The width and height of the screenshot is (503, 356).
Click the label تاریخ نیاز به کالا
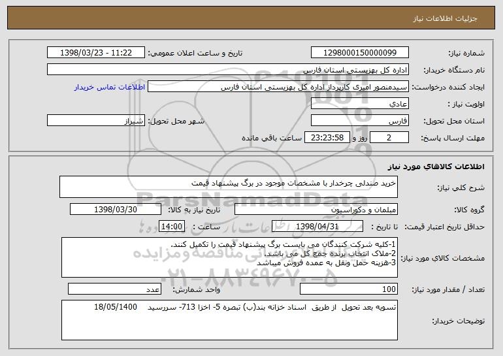tap(195, 210)
